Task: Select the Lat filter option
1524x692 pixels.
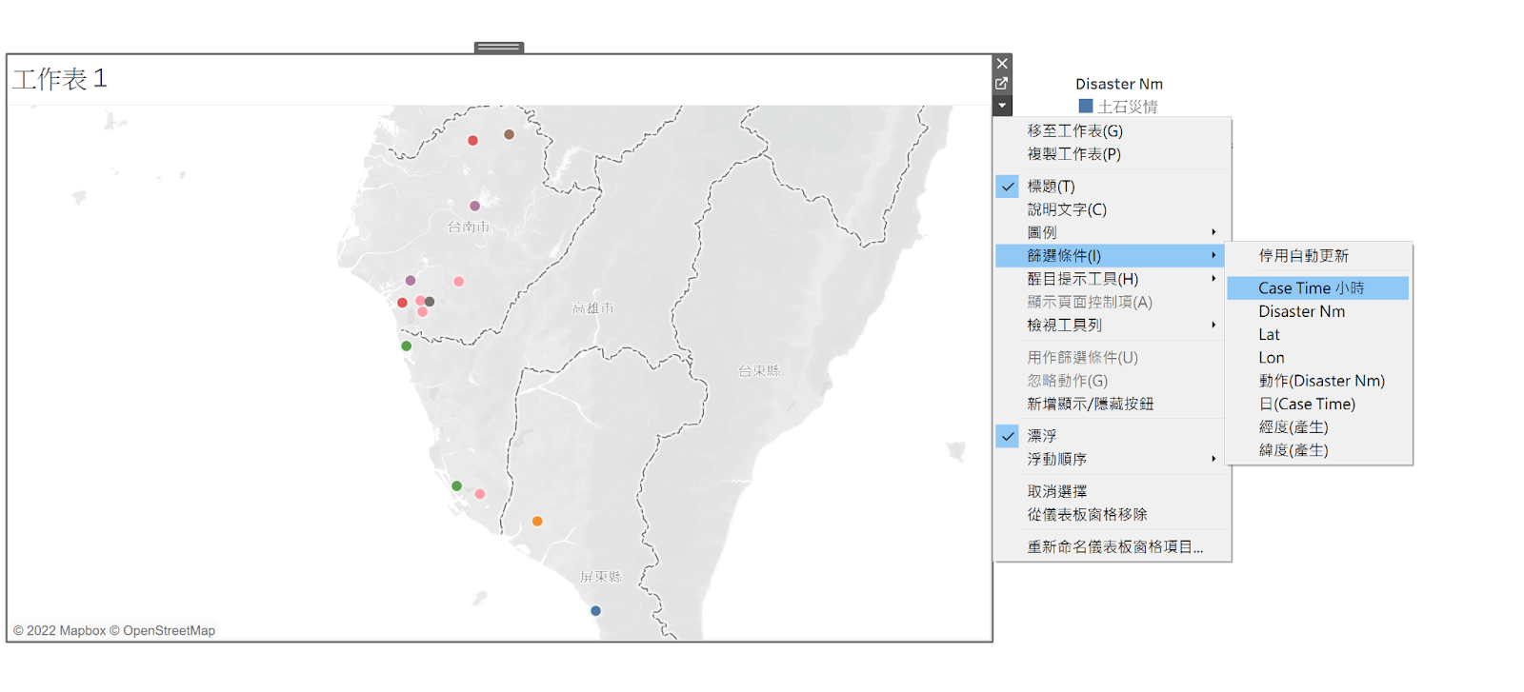Action: coord(1318,335)
